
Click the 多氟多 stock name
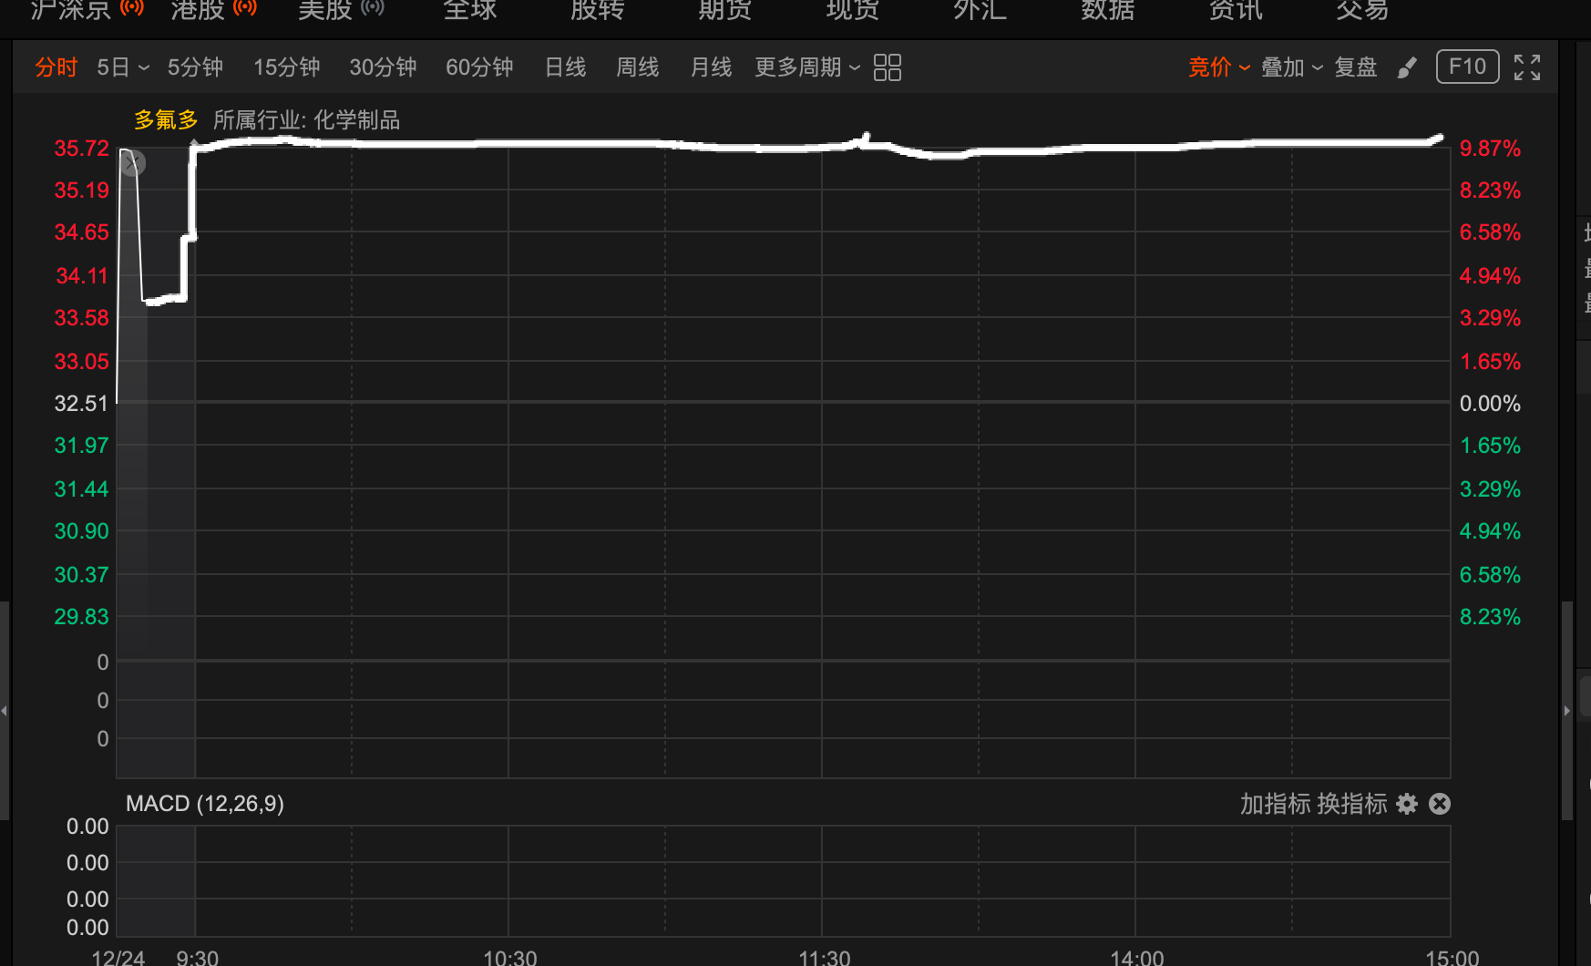coord(166,120)
